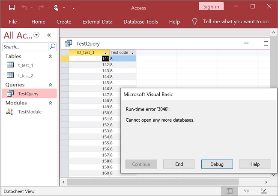Minimize the TestQuery window
The width and height of the screenshot is (278, 196).
coord(246,43)
